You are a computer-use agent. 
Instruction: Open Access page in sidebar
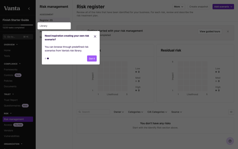[x=8, y=125]
